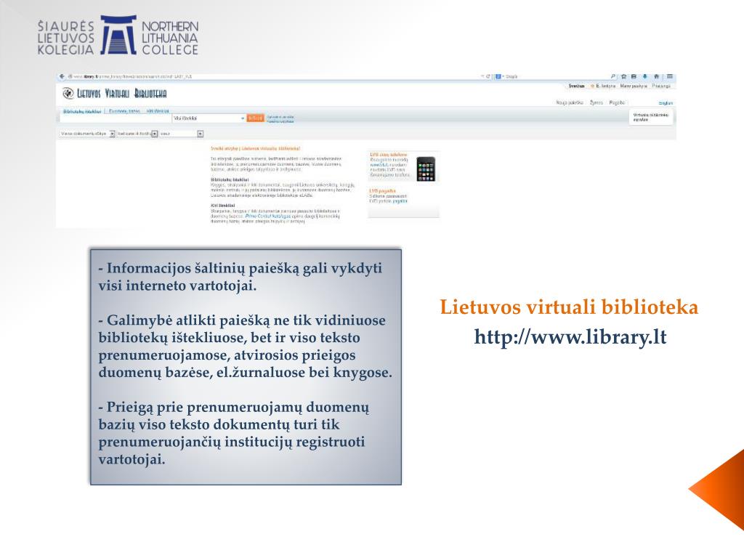The width and height of the screenshot is (744, 558).
Task: Click the "Sveiki atvykę" orange welcome heading
Action: 256,148
